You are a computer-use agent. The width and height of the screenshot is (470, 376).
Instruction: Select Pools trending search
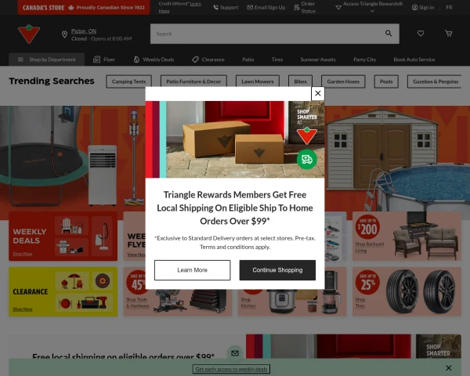click(x=386, y=81)
